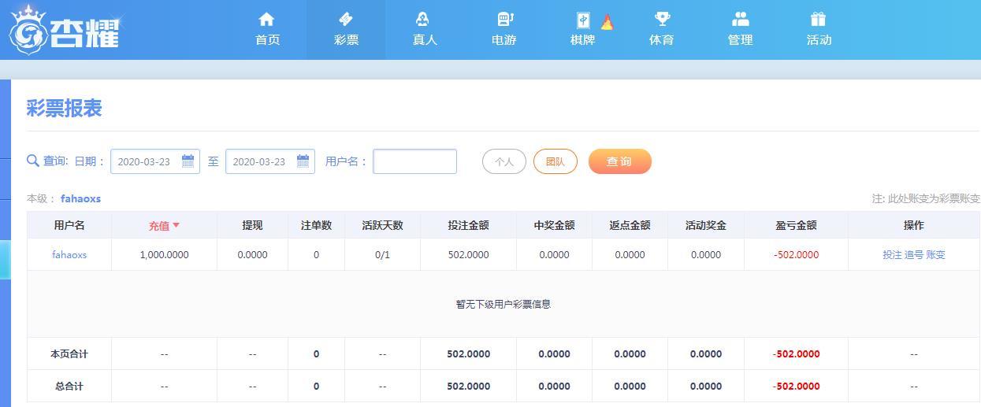Click the 操作 column header

[914, 225]
